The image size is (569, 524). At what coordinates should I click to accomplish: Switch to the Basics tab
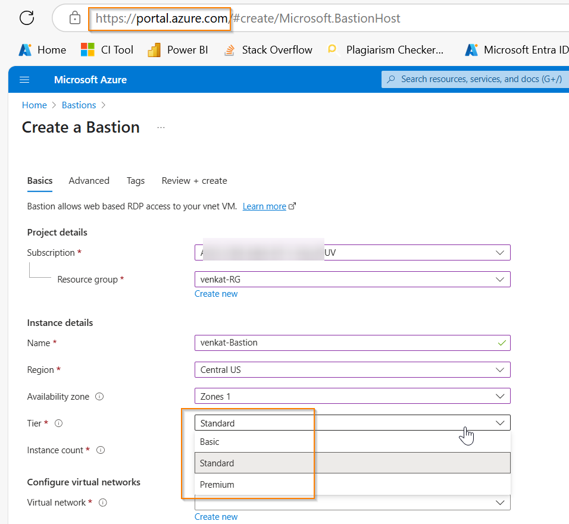(40, 181)
